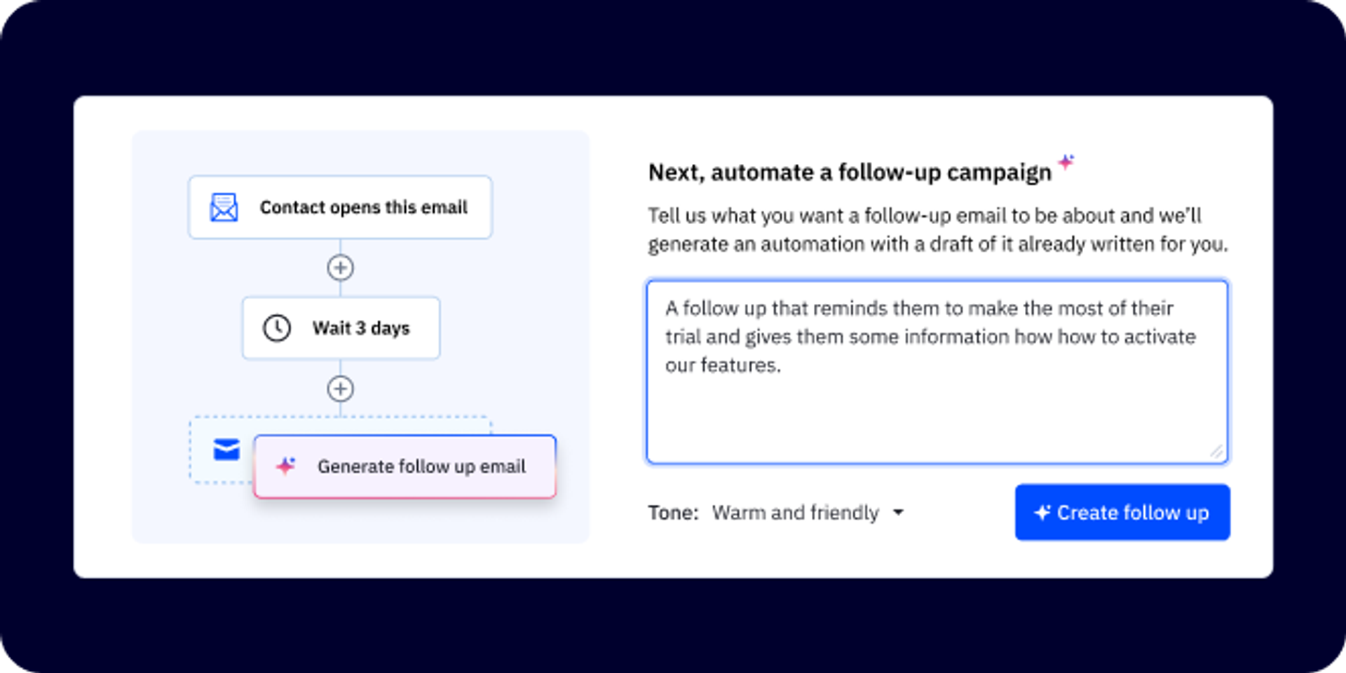Click the open envelope icon in the trigger step
The height and width of the screenshot is (673, 1346).
click(224, 207)
